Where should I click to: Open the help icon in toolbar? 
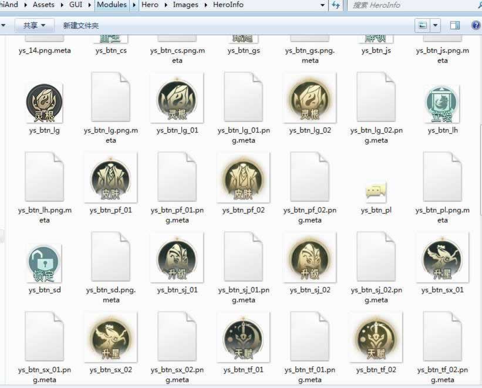476,25
